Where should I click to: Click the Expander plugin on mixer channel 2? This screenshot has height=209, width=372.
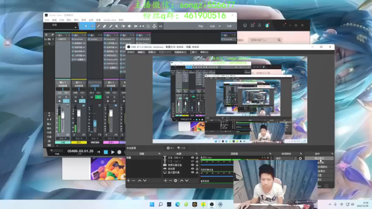[79, 39]
